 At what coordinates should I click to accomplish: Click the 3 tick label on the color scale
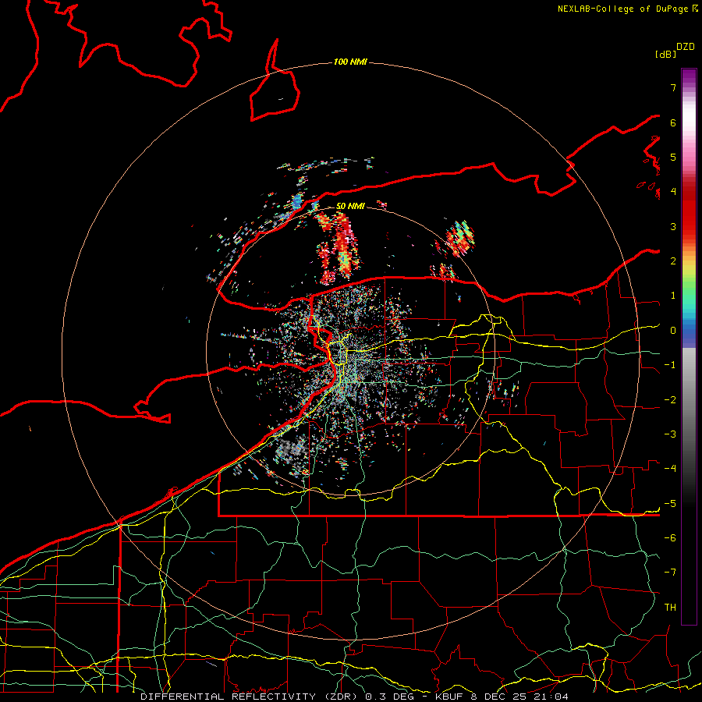tap(673, 226)
